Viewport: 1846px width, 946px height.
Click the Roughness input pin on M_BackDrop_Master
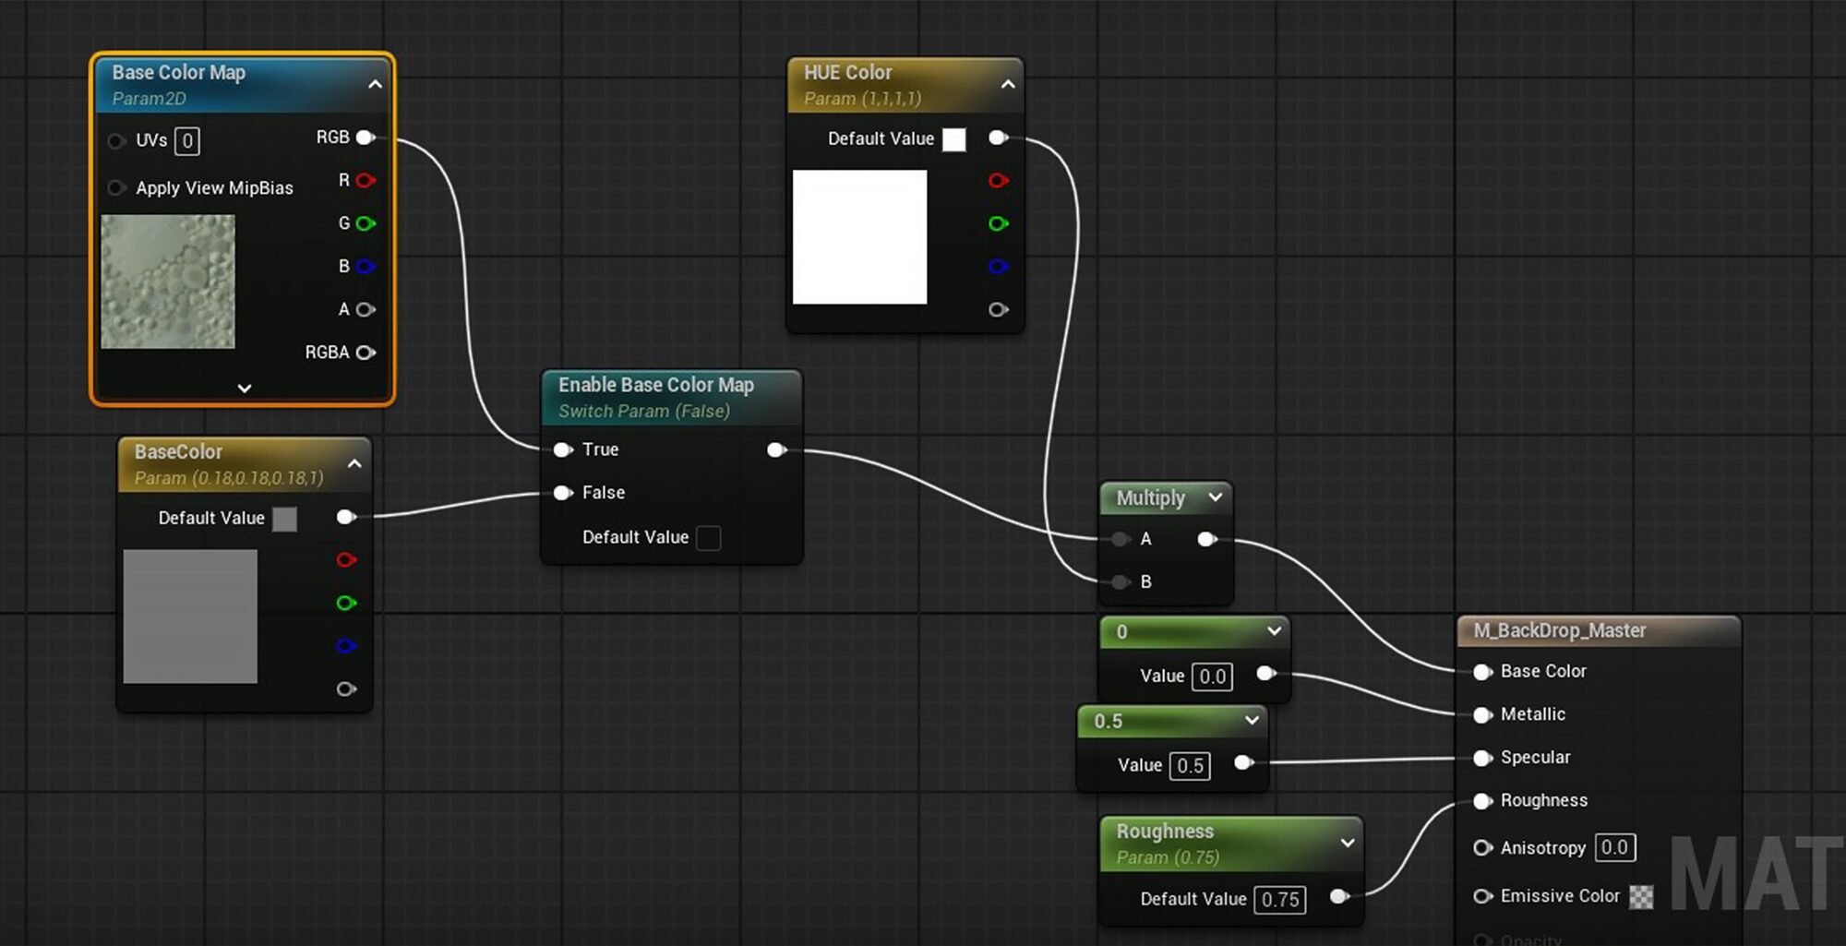coord(1482,801)
